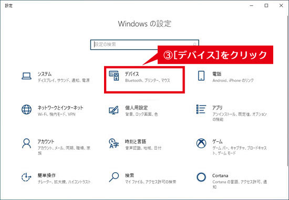Select the Cortana category title
289x200 pixels.
click(220, 175)
